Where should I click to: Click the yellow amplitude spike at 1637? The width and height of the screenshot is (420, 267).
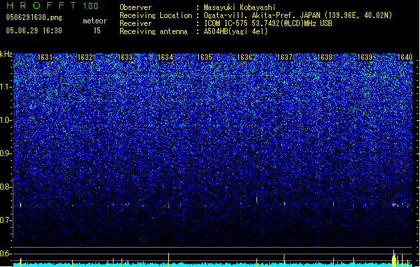(x=284, y=260)
